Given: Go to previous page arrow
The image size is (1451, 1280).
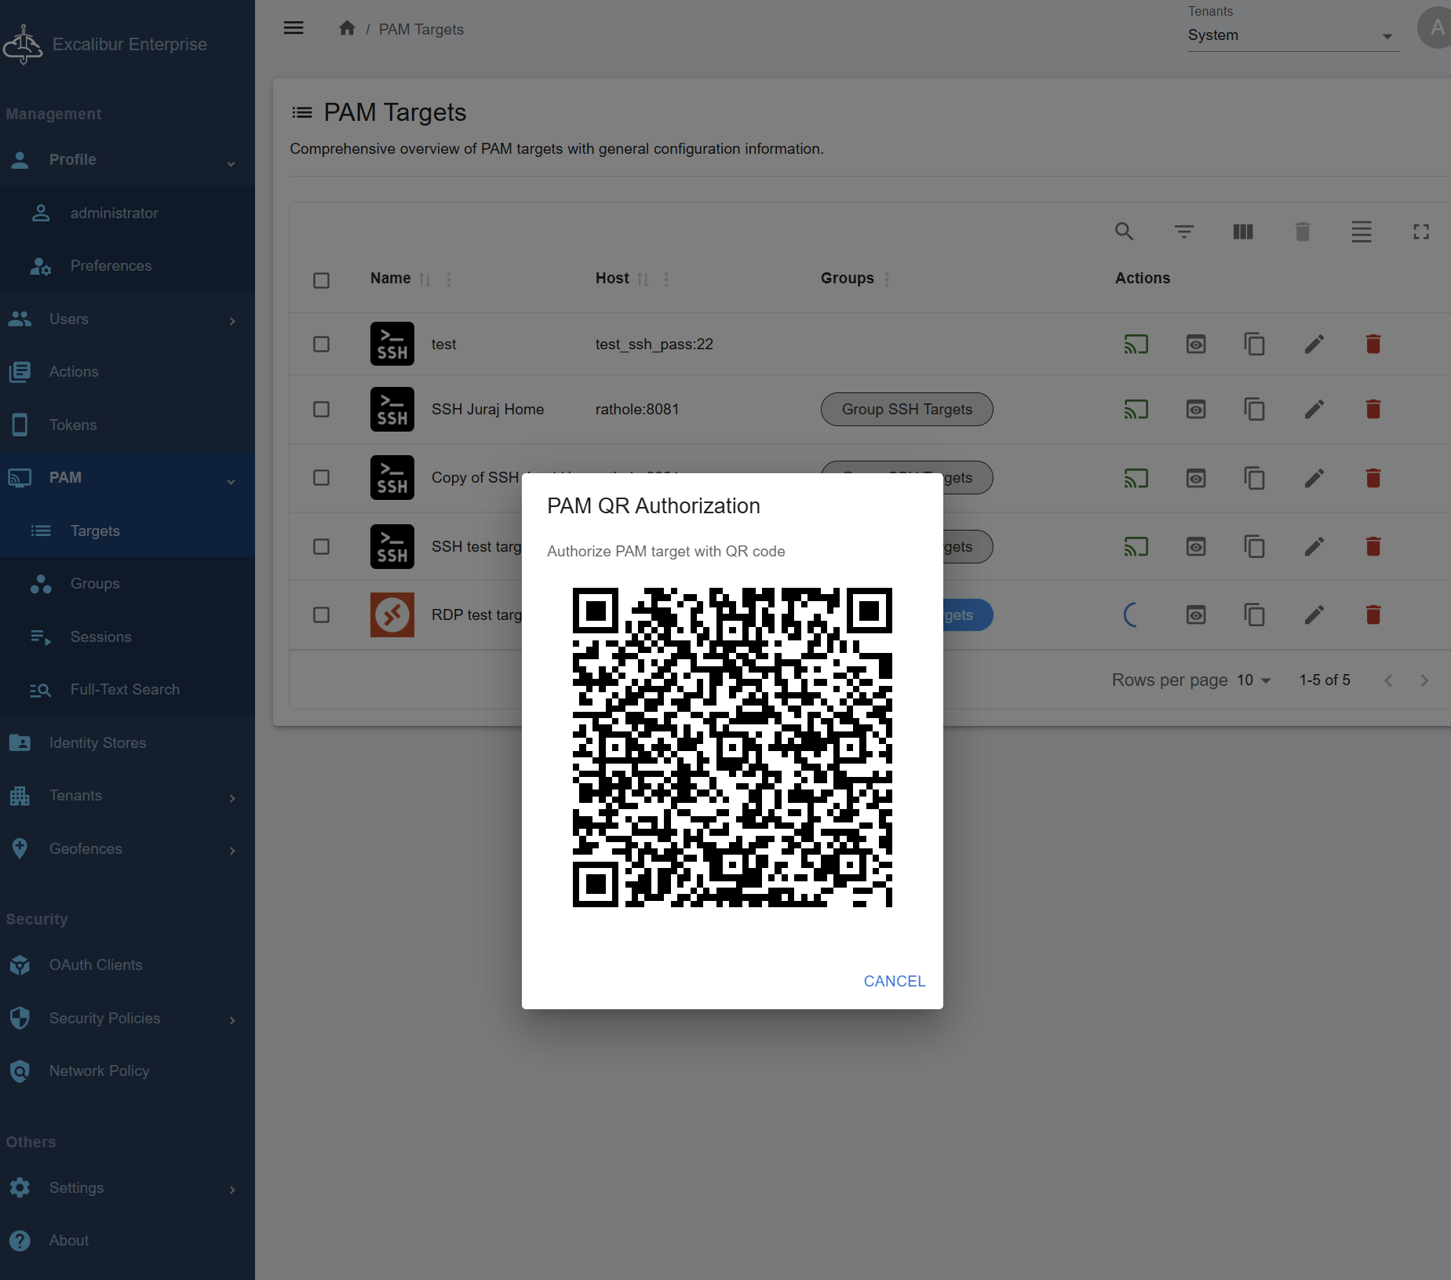Looking at the screenshot, I should 1388,680.
